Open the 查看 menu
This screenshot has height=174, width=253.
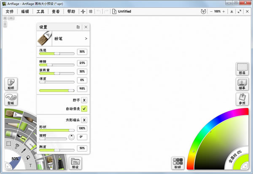(56, 11)
